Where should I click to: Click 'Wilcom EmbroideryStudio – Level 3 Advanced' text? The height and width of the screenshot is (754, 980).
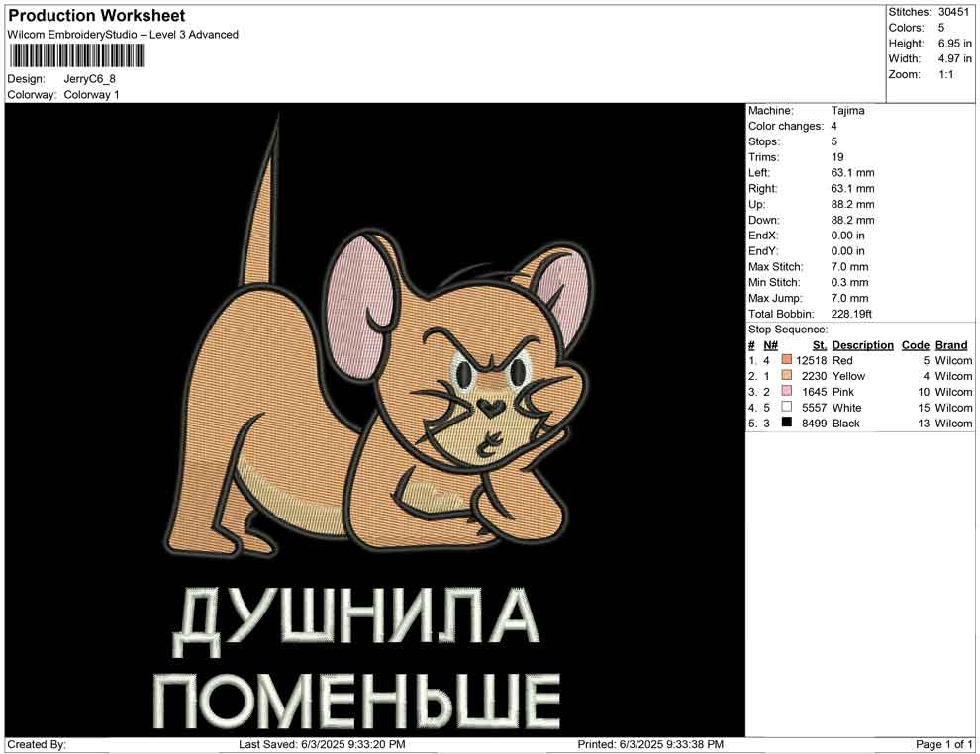click(x=123, y=35)
